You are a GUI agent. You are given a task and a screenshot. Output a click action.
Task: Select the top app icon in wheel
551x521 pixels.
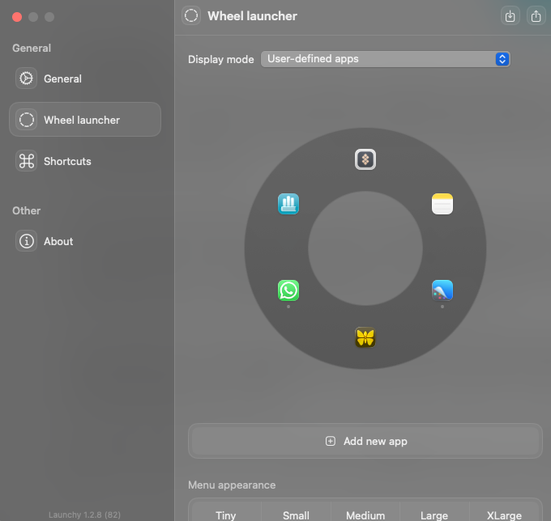[x=365, y=159]
